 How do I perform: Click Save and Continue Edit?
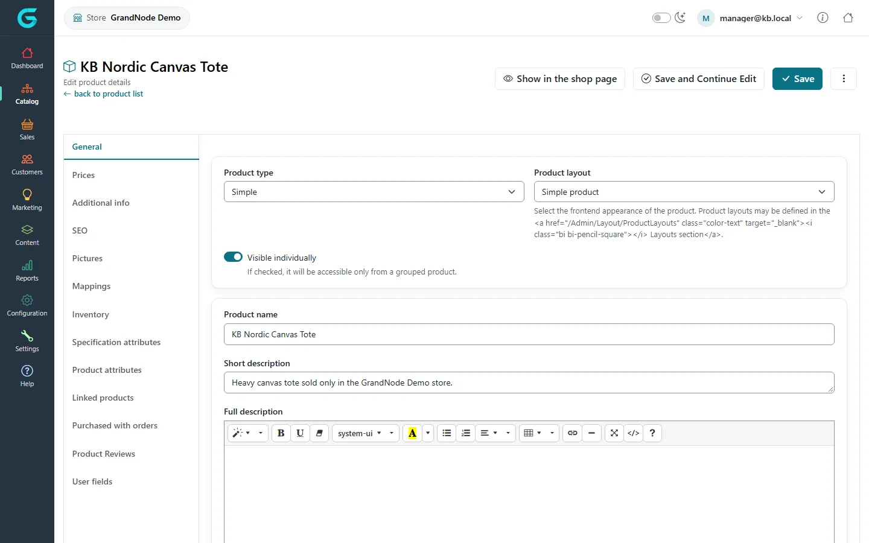(x=699, y=78)
